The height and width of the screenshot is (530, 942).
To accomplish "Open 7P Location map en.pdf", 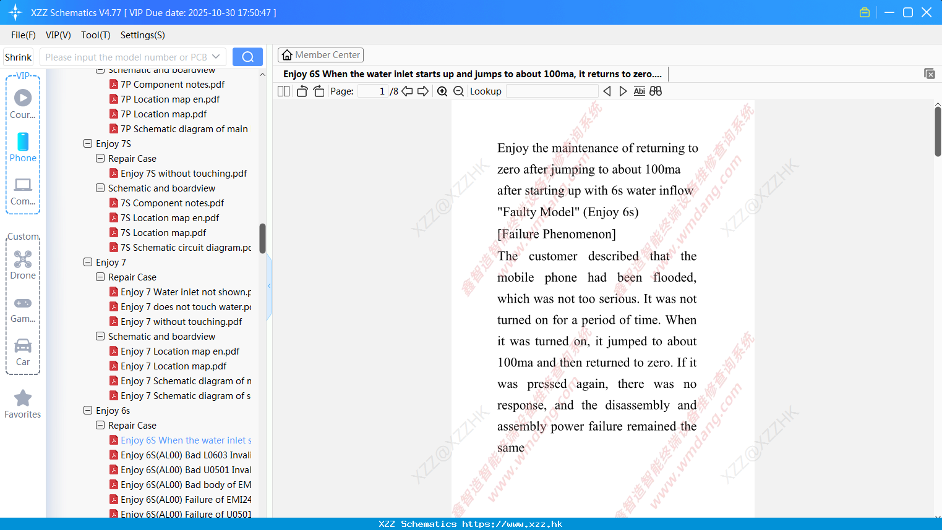I will [x=170, y=99].
